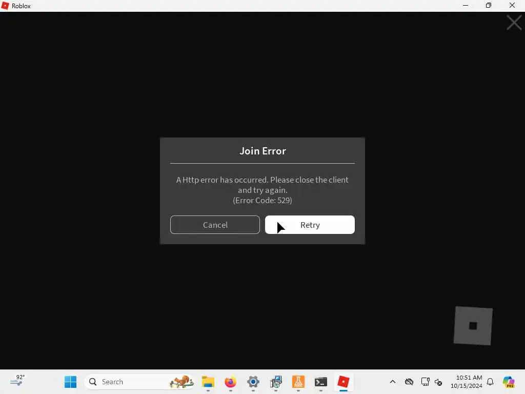Open the orange flask app in taskbar
Viewport: 525px width, 394px height.
[298, 382]
